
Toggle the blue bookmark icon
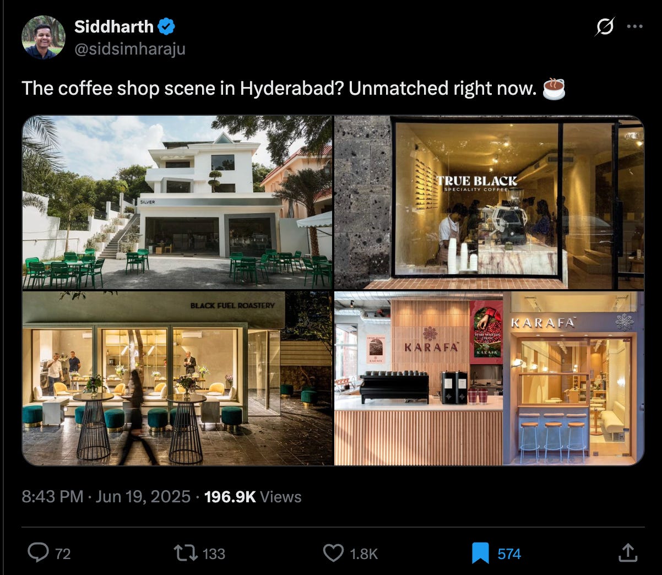pos(480,554)
